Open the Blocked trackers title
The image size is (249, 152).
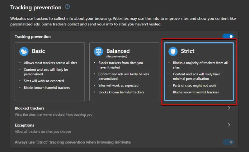point(30,108)
